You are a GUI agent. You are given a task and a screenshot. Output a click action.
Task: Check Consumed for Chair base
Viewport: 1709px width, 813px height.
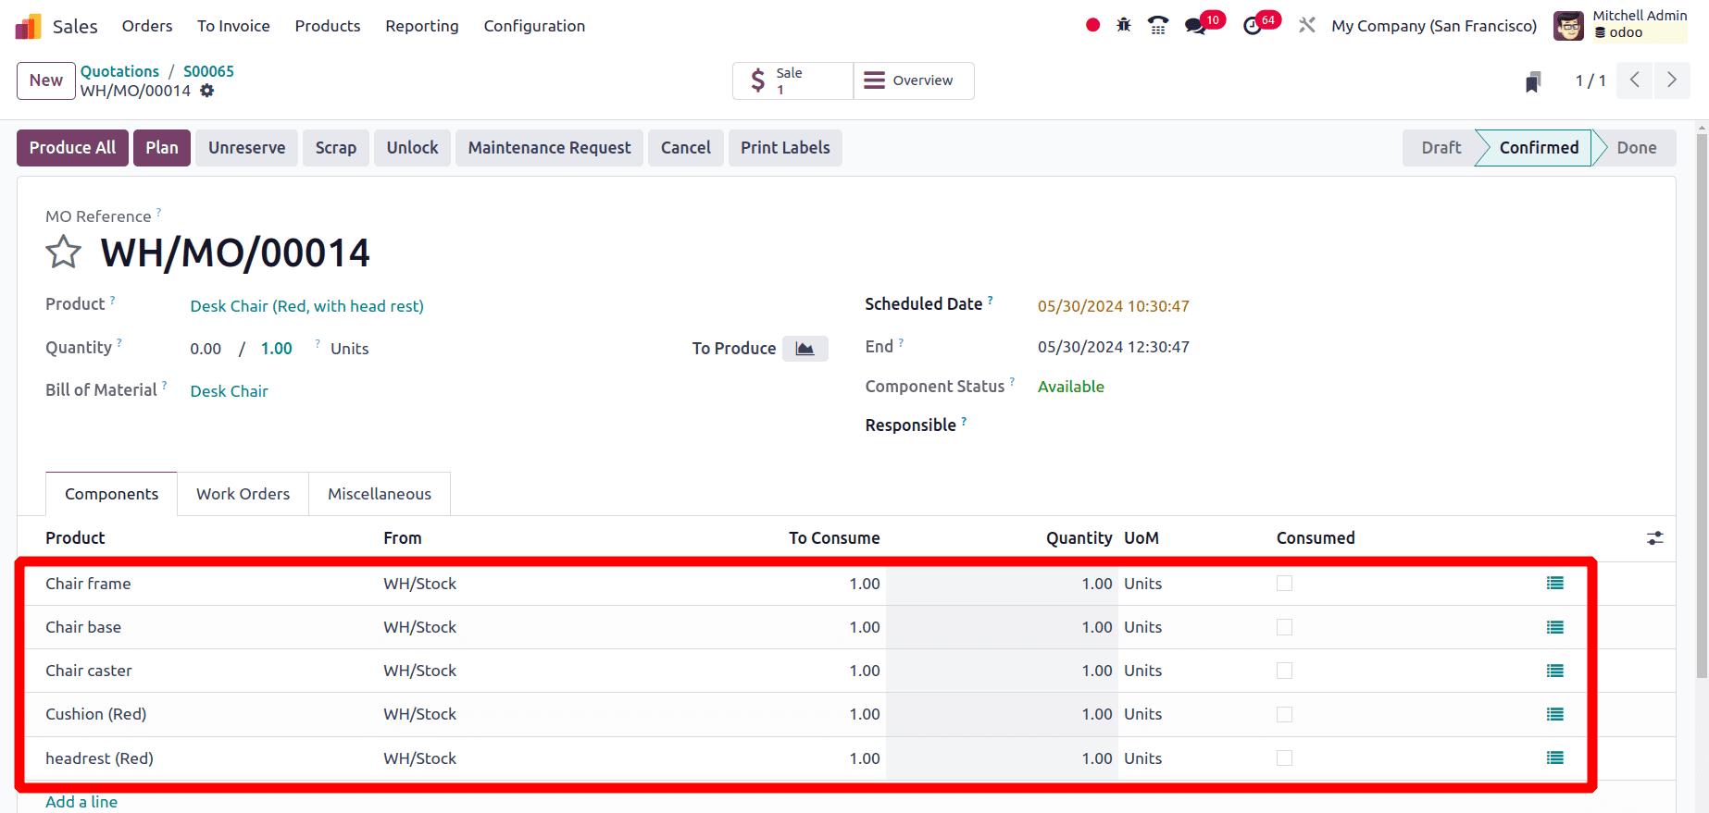1284,627
